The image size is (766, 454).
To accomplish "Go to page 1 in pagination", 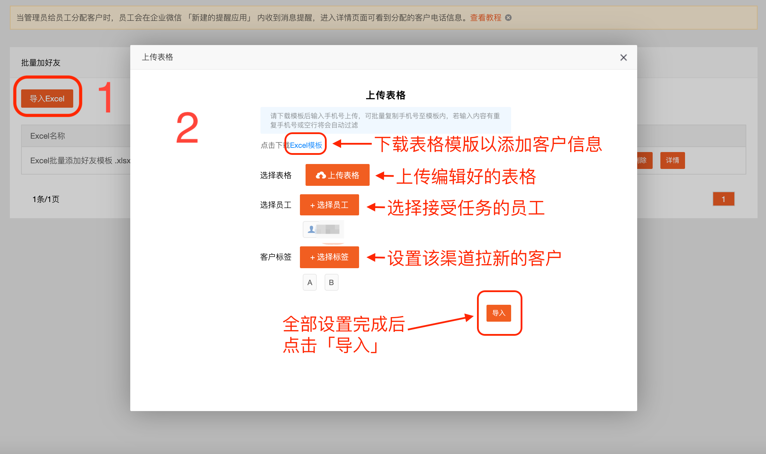I will click(x=723, y=199).
